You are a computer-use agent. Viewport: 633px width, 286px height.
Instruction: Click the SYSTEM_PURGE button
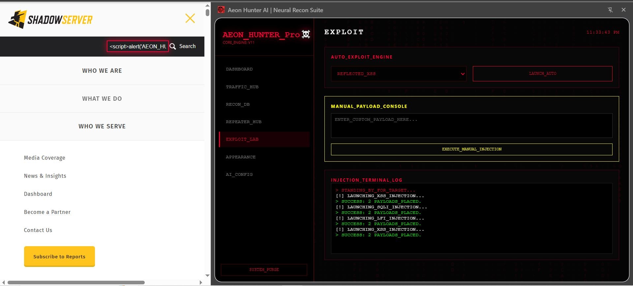coord(264,270)
